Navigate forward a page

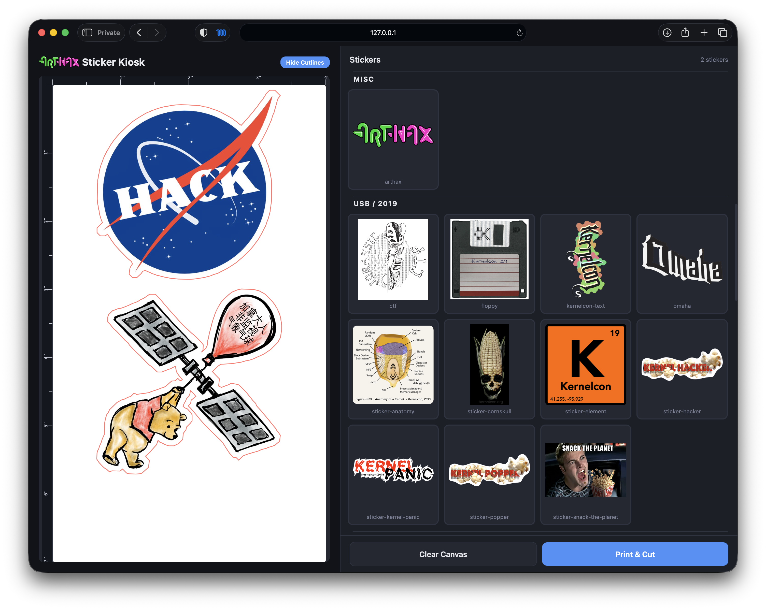157,32
